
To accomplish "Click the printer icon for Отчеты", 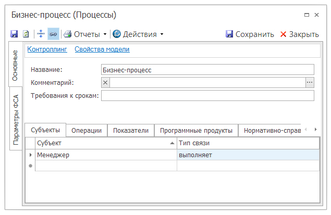I will (67, 34).
